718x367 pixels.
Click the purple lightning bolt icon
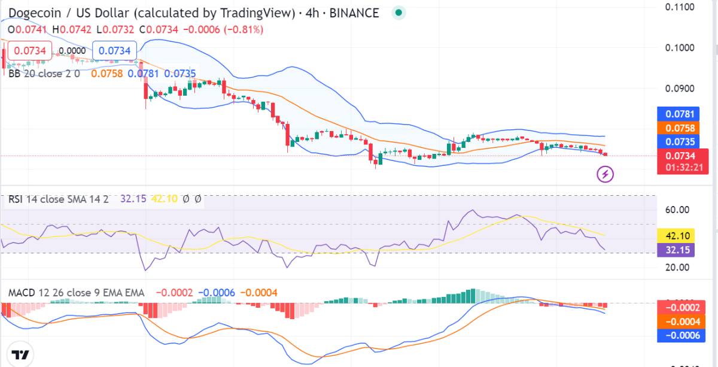(x=606, y=174)
